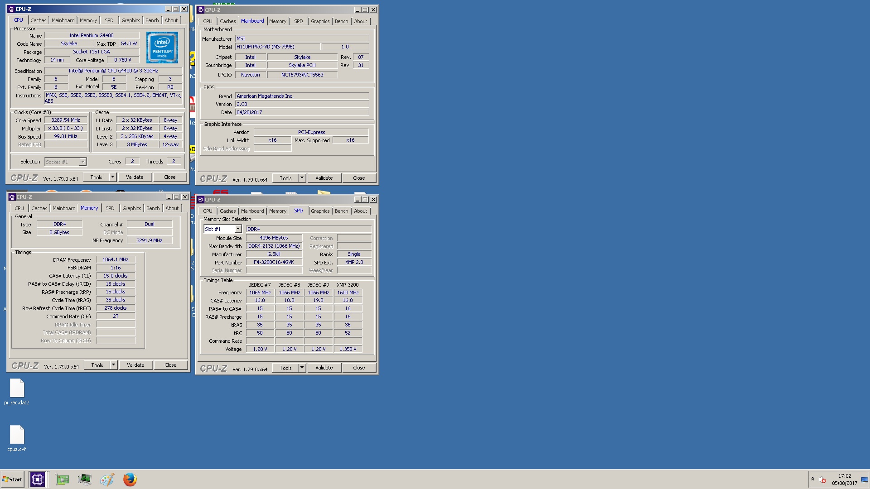The image size is (870, 489).
Task: Click the 8 GBytes memory size value
Action: (59, 232)
